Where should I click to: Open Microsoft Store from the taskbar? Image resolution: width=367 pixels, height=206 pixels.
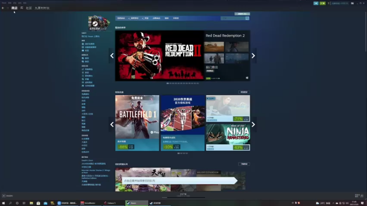(38, 203)
